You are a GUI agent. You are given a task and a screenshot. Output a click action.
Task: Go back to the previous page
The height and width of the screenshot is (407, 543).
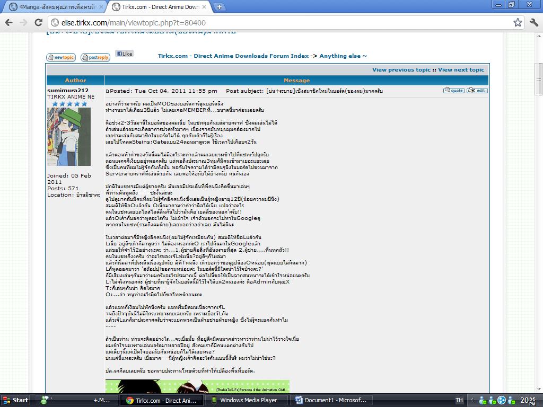coord(8,23)
